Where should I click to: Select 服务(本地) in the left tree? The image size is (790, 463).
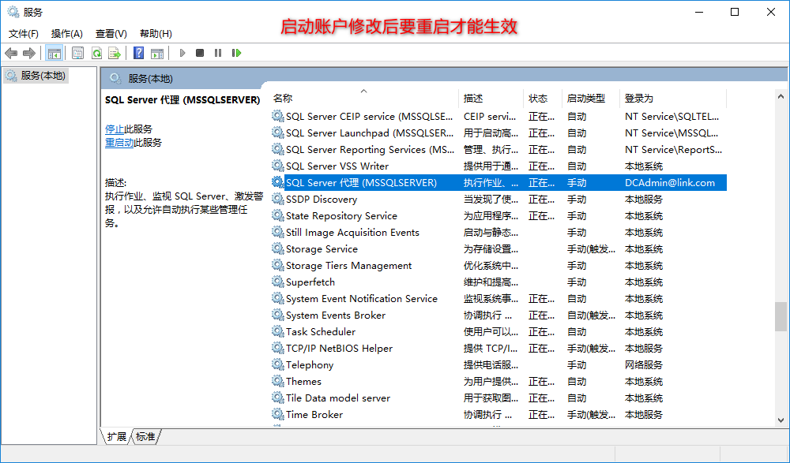tap(36, 76)
